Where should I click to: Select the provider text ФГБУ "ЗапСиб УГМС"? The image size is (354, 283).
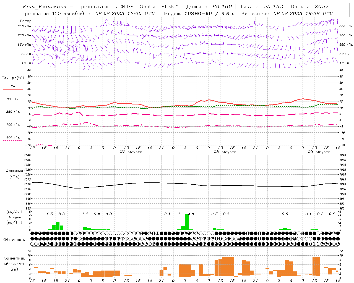tap(150, 7)
